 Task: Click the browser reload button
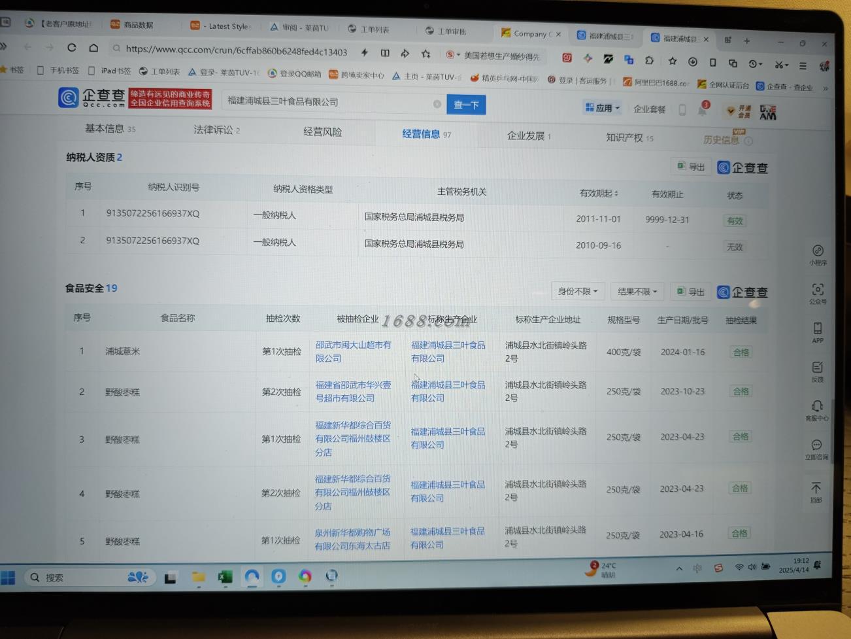[x=72, y=48]
